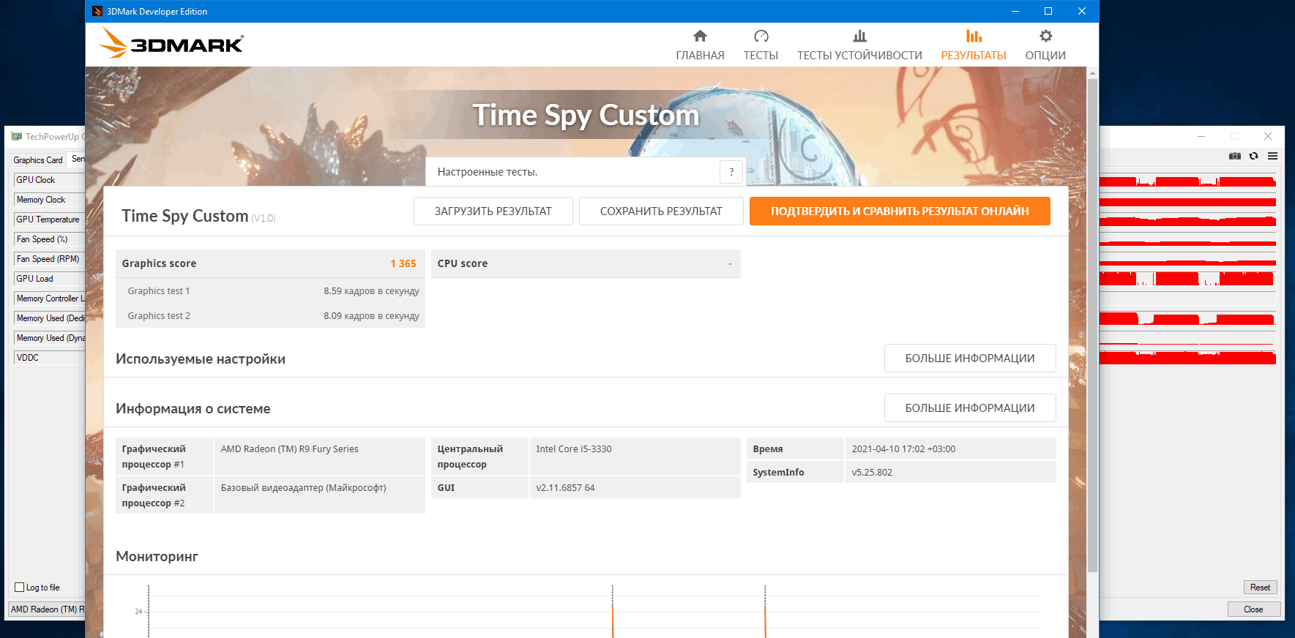Go to the ГЛАВНАЯ home tab
The height and width of the screenshot is (638, 1295).
(700, 45)
